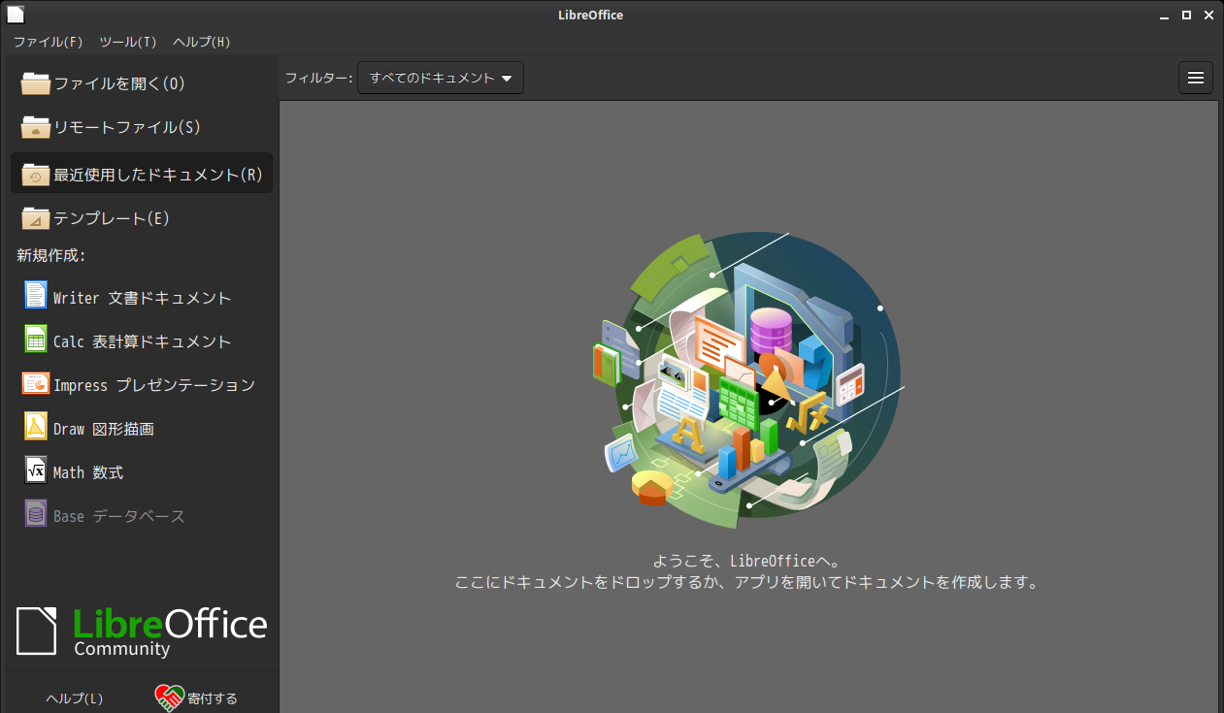The image size is (1224, 713).
Task: Click the welcome illustration in center
Action: tap(747, 380)
